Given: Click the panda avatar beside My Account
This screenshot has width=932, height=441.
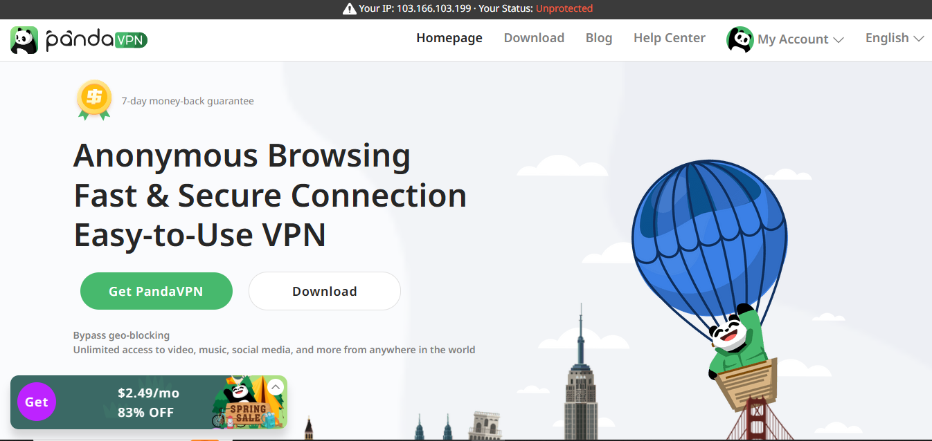Looking at the screenshot, I should click(740, 39).
